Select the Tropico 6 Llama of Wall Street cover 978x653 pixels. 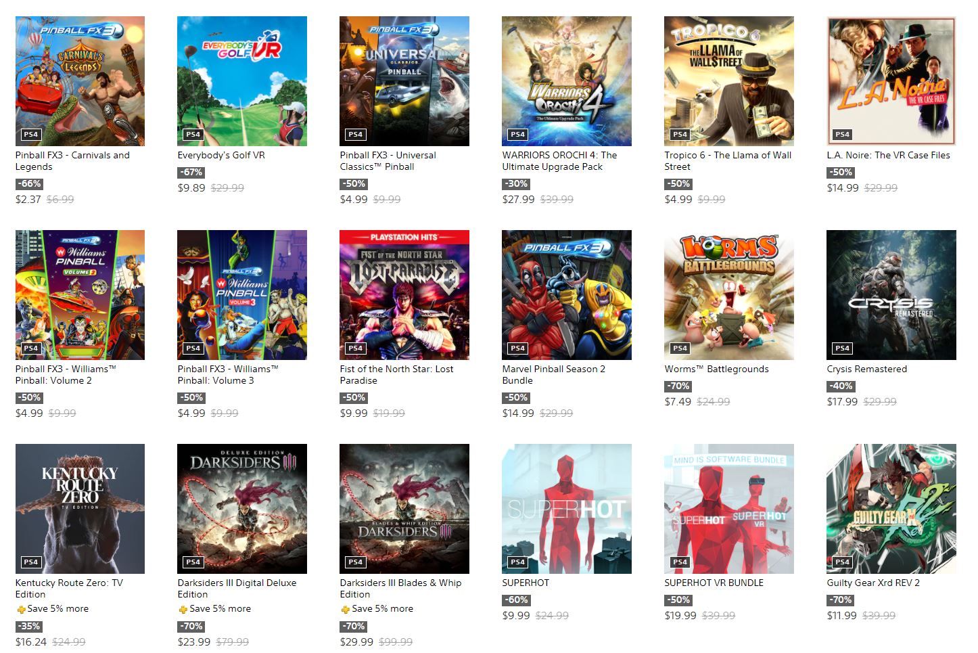point(729,81)
